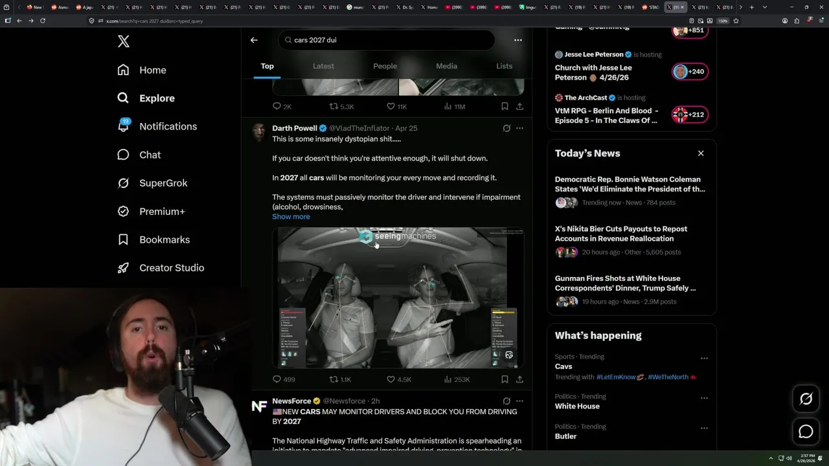
Task: Like the post with 11K likes
Action: click(391, 107)
